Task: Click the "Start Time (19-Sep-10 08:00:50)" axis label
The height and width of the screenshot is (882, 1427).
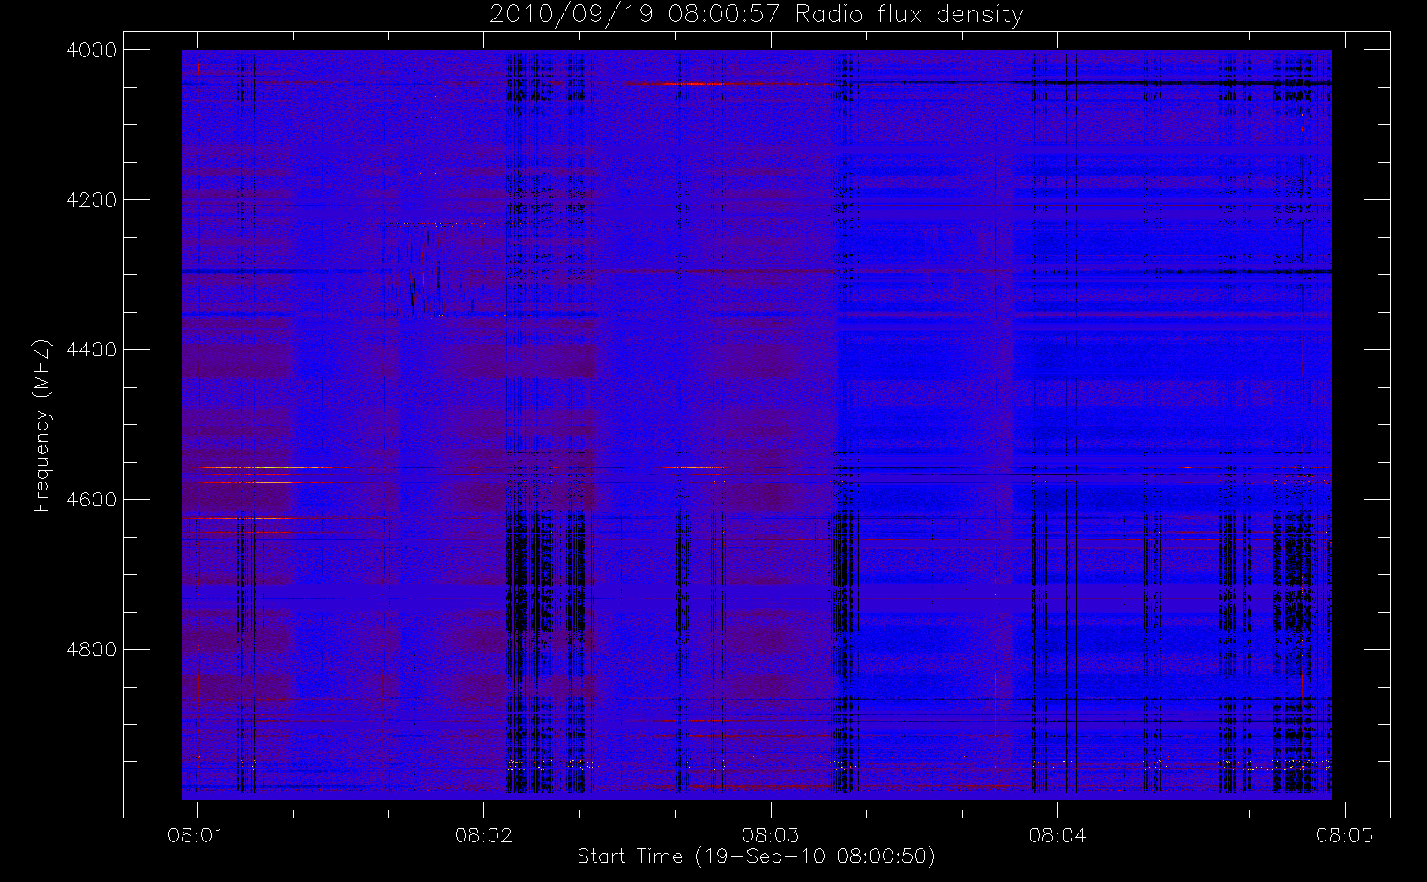Action: coord(756,856)
